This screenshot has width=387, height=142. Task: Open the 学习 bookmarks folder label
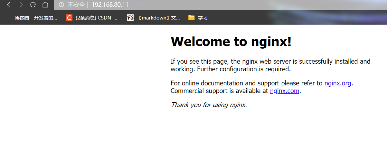pyautogui.click(x=203, y=18)
